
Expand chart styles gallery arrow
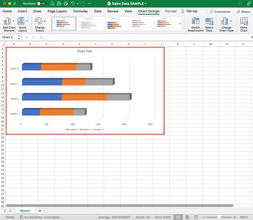180,23
